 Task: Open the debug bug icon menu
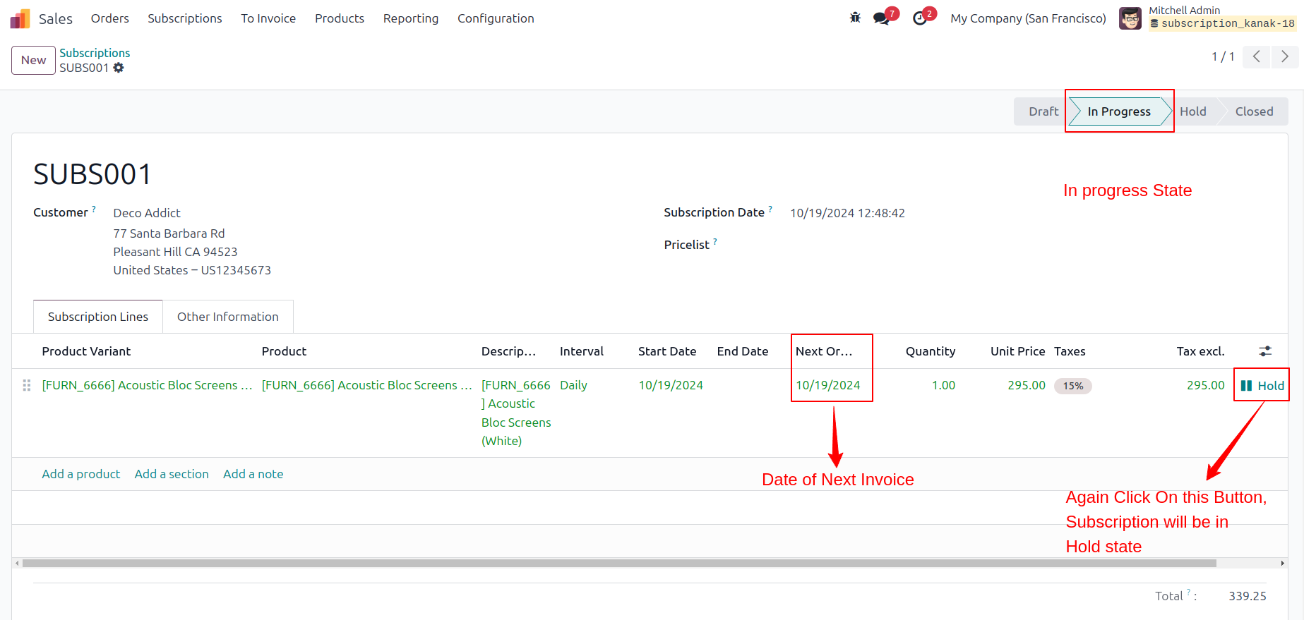coord(855,18)
